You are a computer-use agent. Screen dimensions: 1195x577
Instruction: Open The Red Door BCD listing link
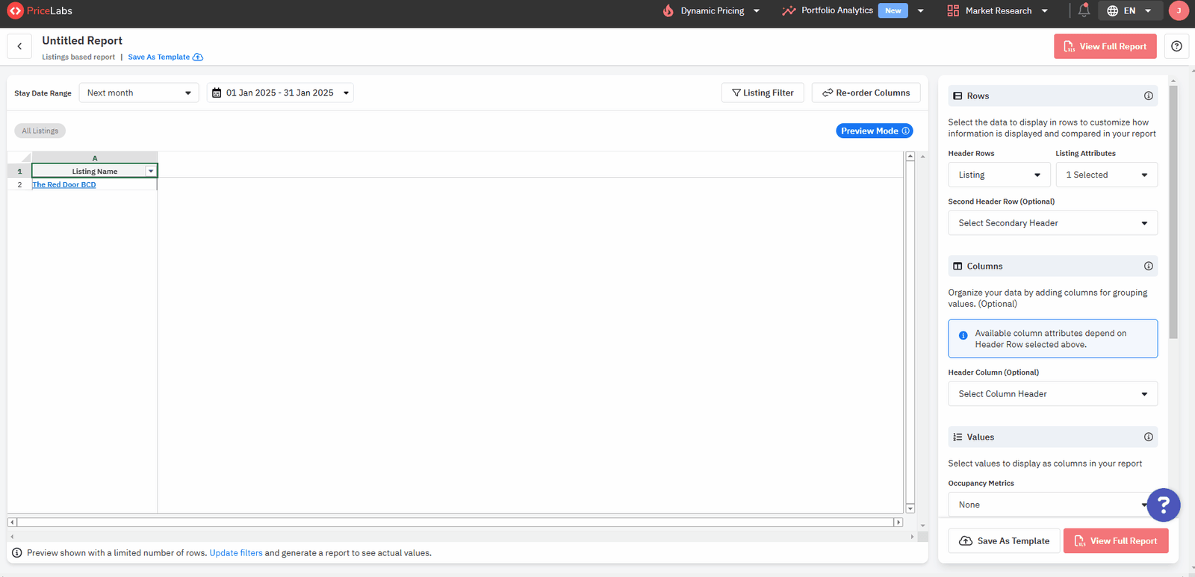[64, 184]
